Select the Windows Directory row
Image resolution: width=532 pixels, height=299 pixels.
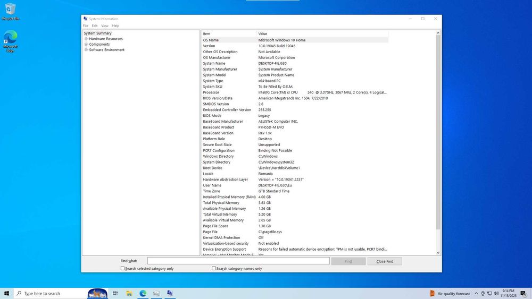[x=295, y=156]
